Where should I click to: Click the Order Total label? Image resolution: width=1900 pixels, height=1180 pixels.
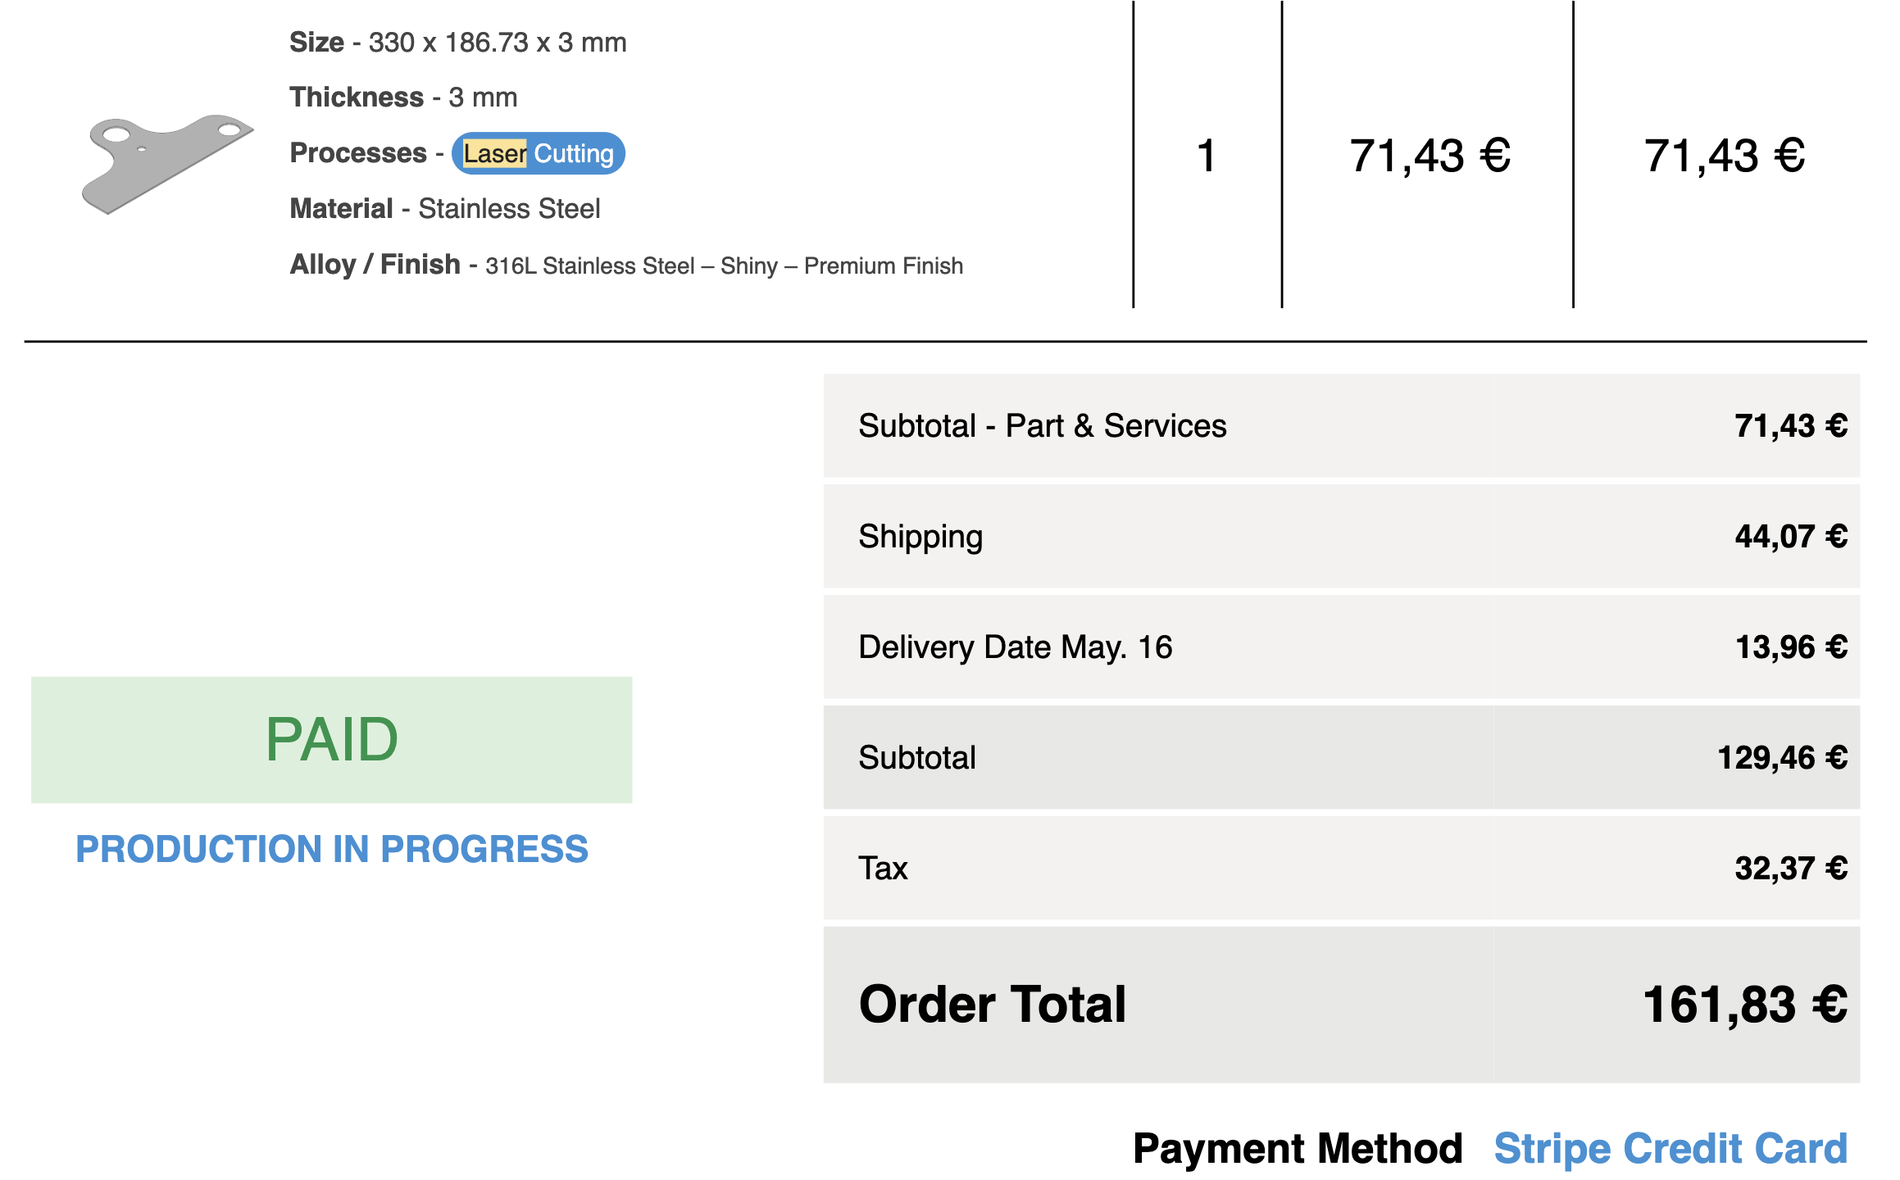point(993,1005)
